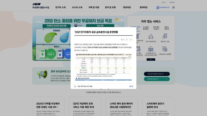Viewport: 207px width, 116px height.
Task: Open 2025년 지역별 무공해차 전환 브랜드 사업 card
Action: (48, 107)
